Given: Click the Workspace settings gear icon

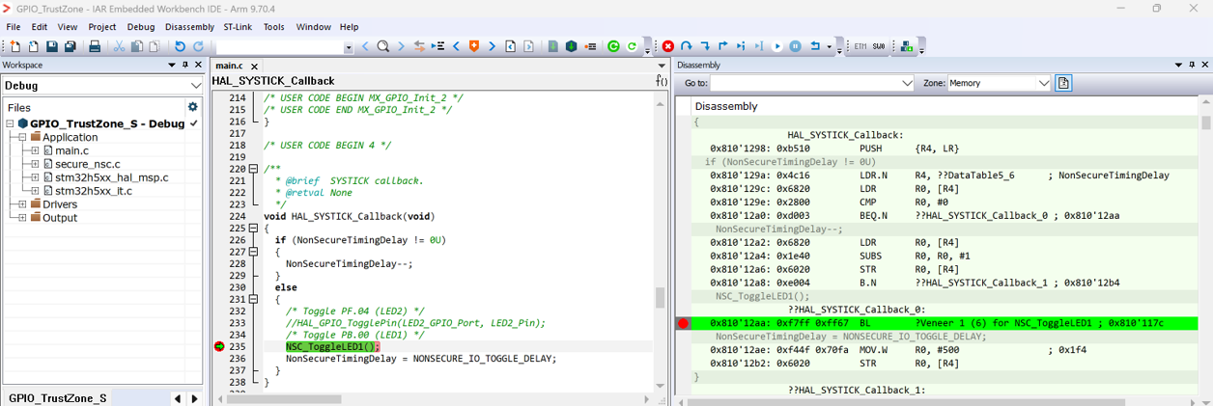Looking at the screenshot, I should [x=192, y=107].
